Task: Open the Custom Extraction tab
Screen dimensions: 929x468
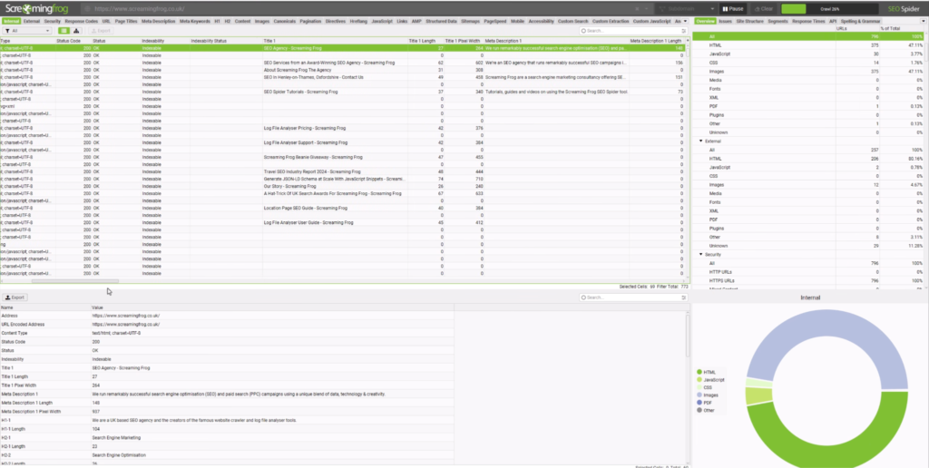Action: click(611, 22)
